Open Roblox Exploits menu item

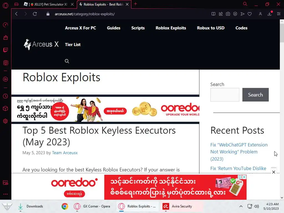pyautogui.click(x=171, y=28)
